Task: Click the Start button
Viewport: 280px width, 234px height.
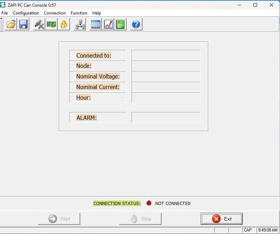Action: coord(59,219)
